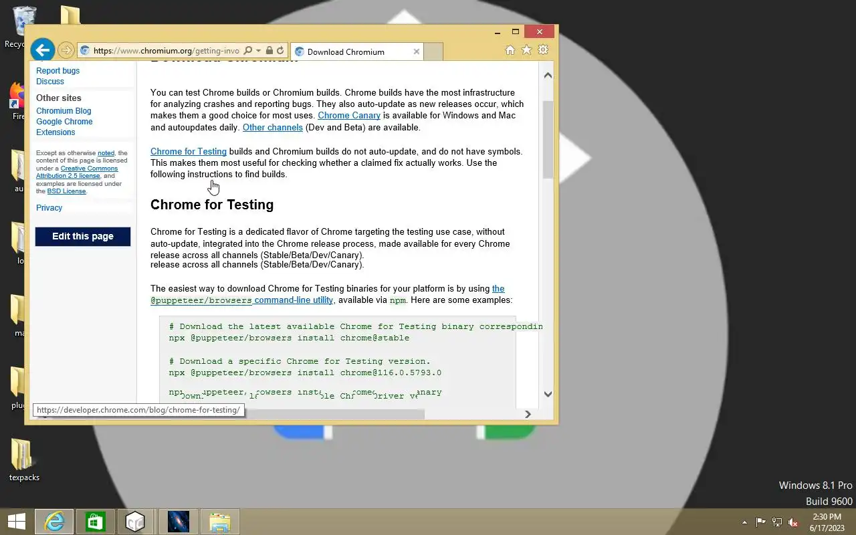Open the Creative Commons Attribution license link

pos(77,172)
